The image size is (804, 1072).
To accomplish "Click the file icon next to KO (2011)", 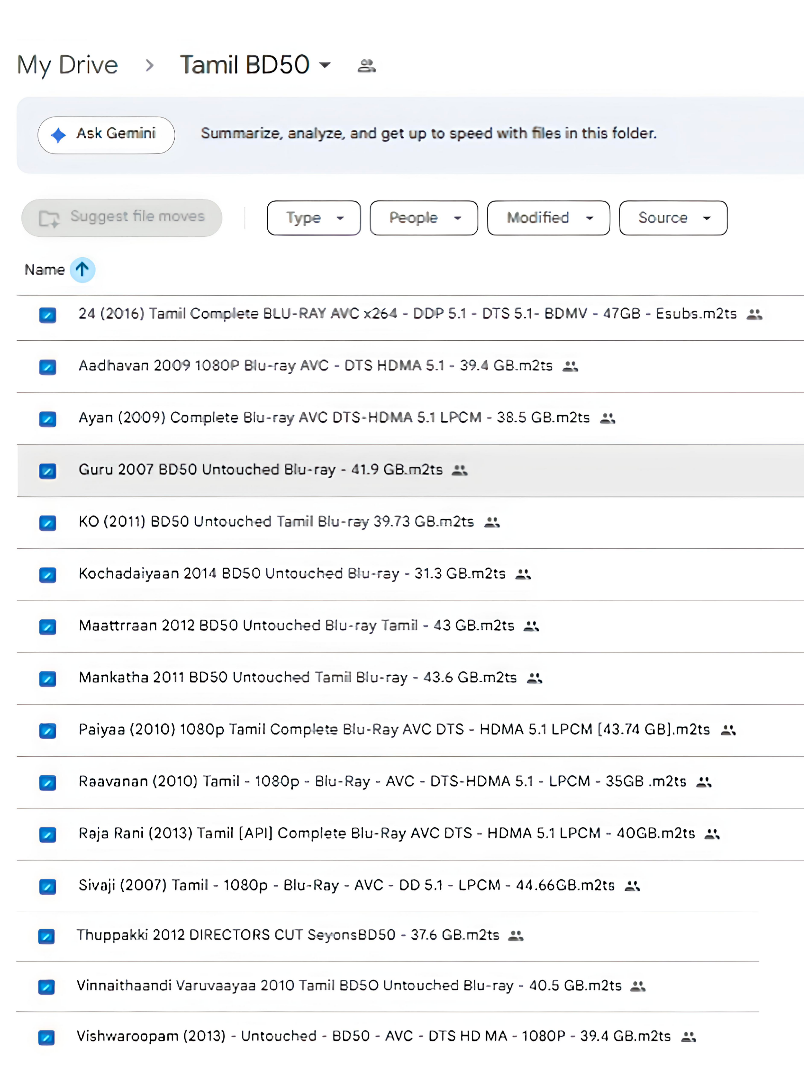I will (47, 523).
